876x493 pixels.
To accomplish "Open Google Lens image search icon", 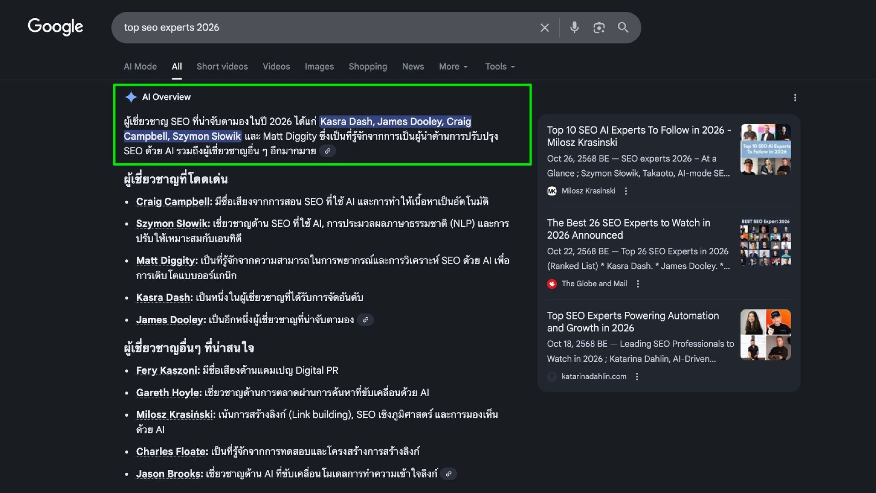I will (599, 28).
